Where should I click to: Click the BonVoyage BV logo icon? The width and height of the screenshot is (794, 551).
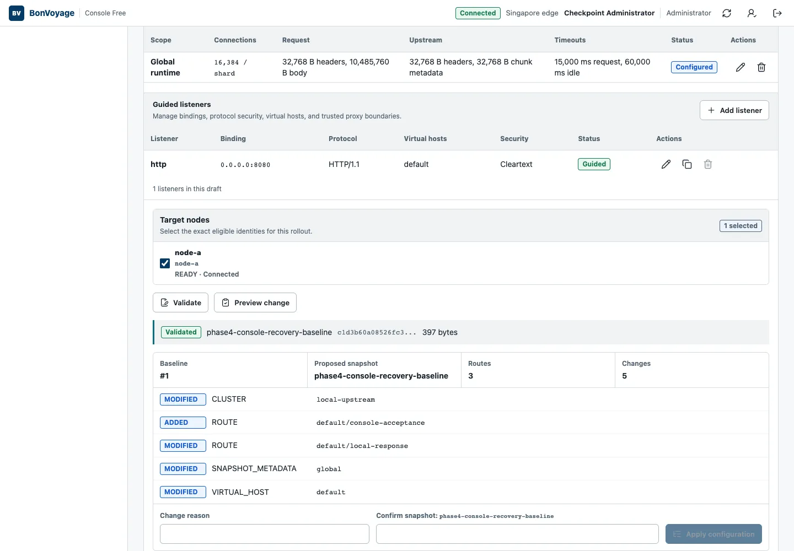pyautogui.click(x=17, y=13)
